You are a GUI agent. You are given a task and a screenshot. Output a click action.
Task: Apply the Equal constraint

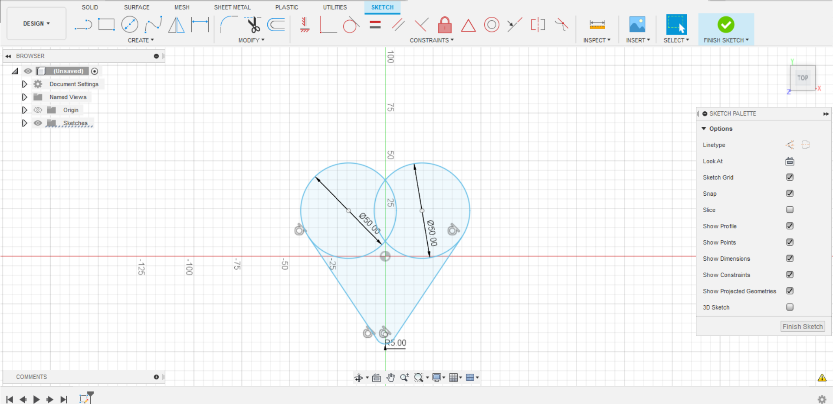[374, 25]
